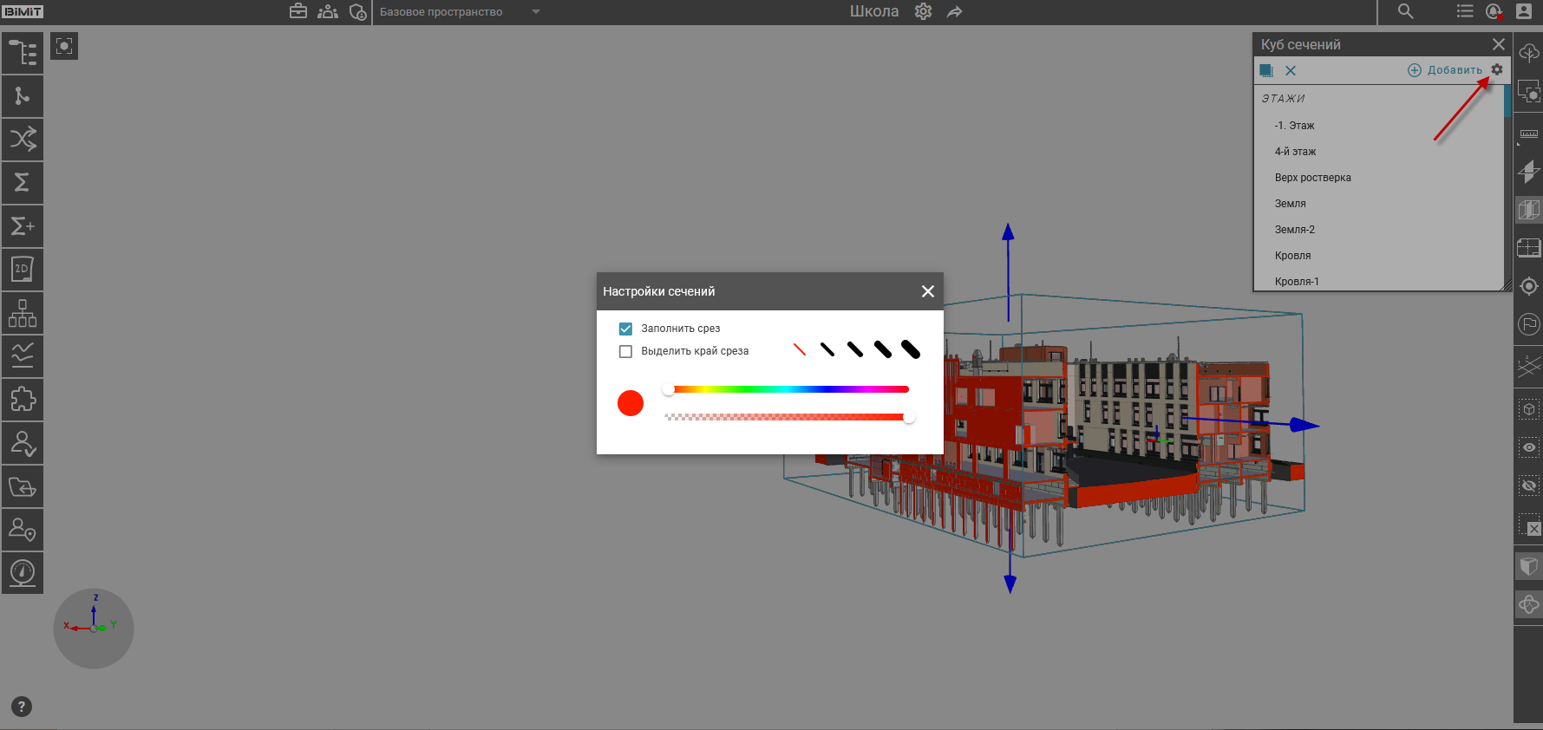1543x730 pixels.
Task: Open the sigma summation tool
Action: (x=23, y=183)
